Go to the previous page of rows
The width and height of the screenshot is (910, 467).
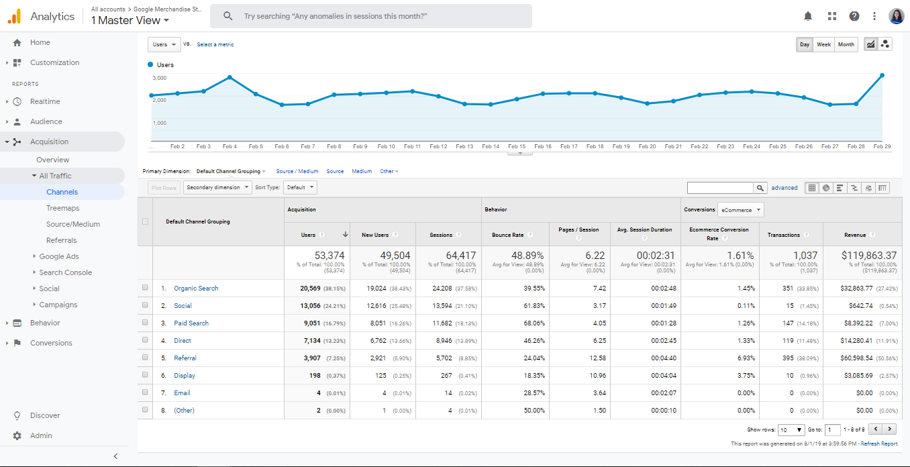[x=876, y=429]
